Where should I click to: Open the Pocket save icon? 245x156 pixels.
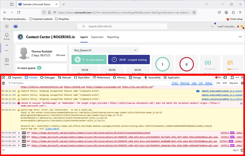(219, 12)
